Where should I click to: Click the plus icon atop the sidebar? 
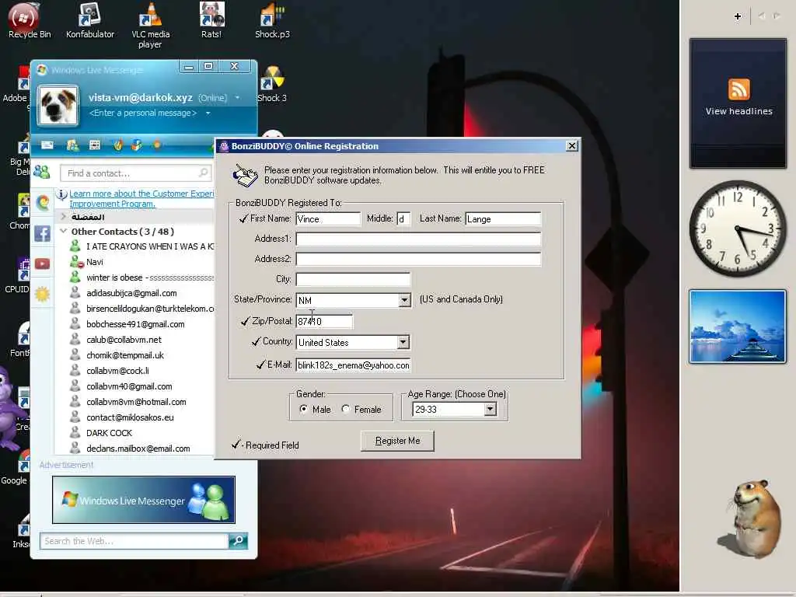pos(738,16)
